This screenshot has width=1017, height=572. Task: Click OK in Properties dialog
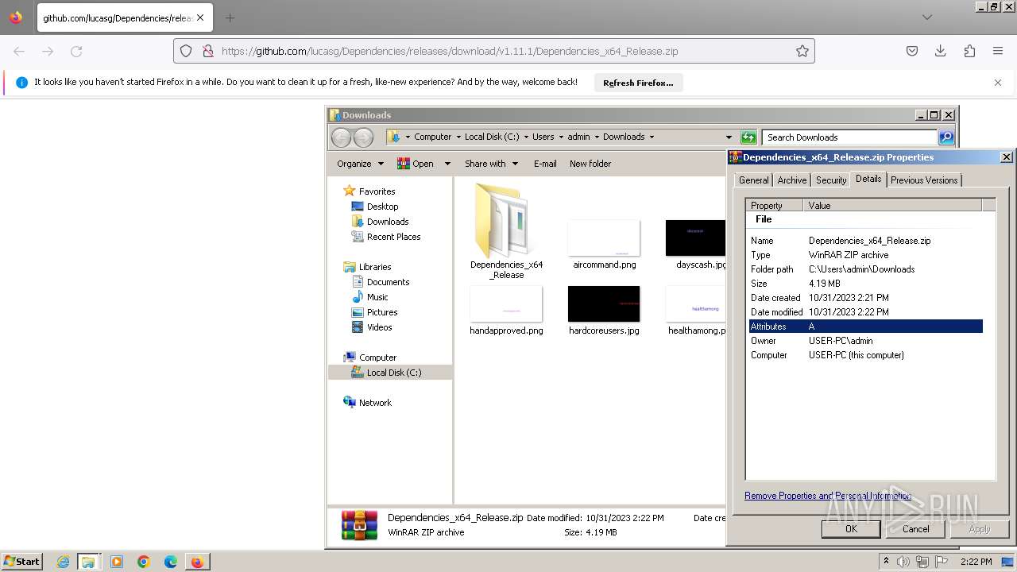(x=851, y=529)
